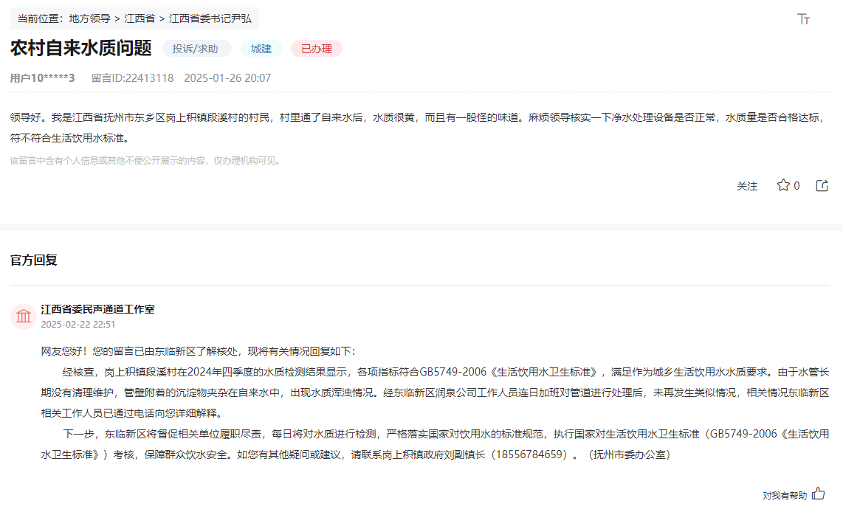This screenshot has height=515, width=843.
Task: Navigate to 江西省委书记尹弘 breadcrumb
Action: [210, 18]
